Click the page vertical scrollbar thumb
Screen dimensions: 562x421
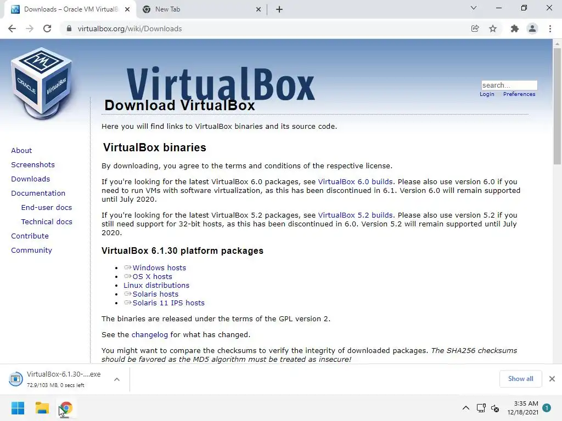pyautogui.click(x=557, y=106)
